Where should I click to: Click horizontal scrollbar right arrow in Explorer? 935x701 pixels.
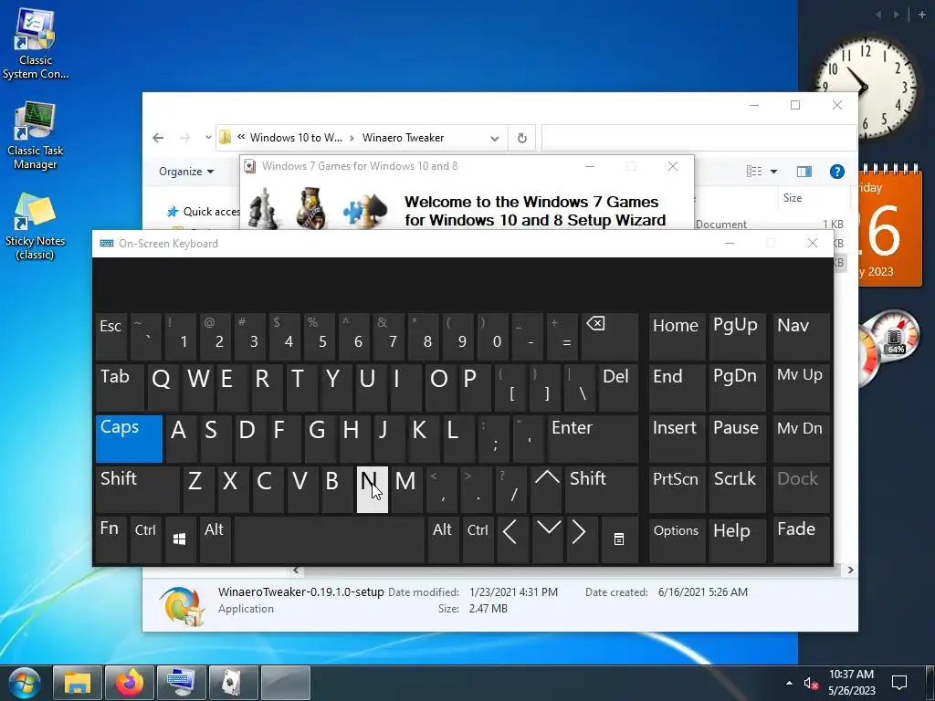point(850,570)
